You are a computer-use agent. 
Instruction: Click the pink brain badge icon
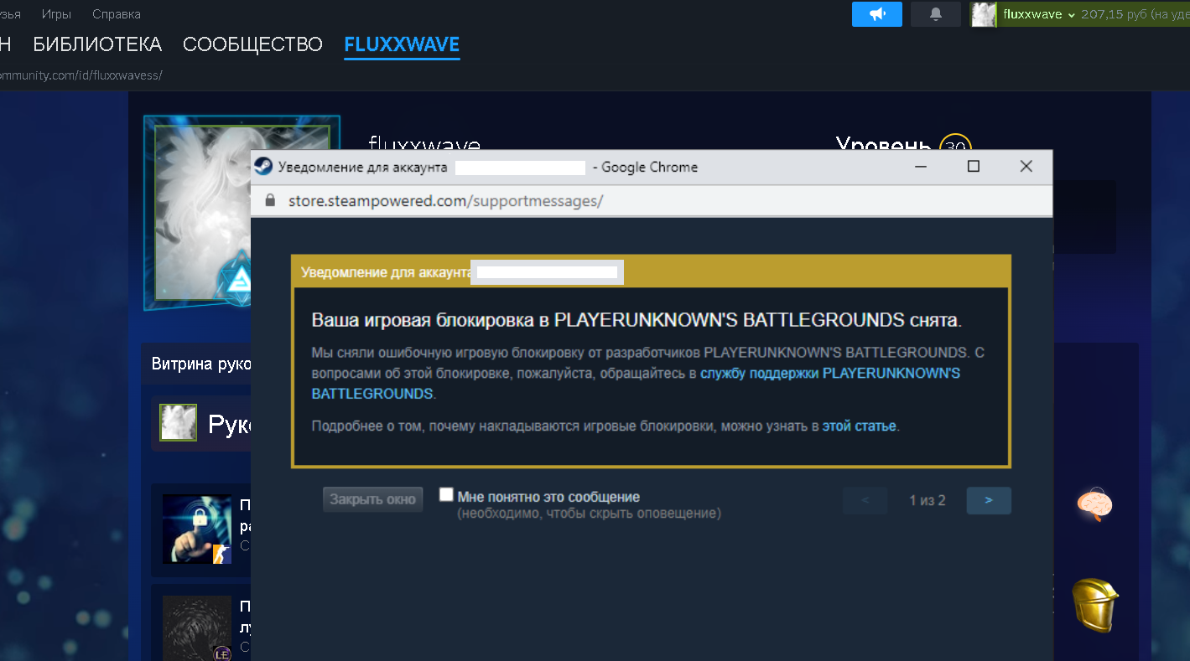(x=1095, y=505)
